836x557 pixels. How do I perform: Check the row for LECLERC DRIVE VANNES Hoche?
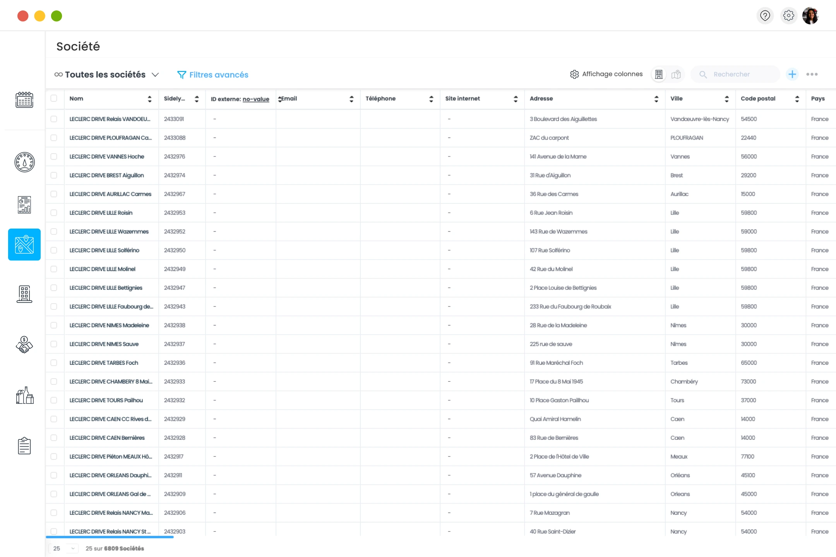point(54,156)
